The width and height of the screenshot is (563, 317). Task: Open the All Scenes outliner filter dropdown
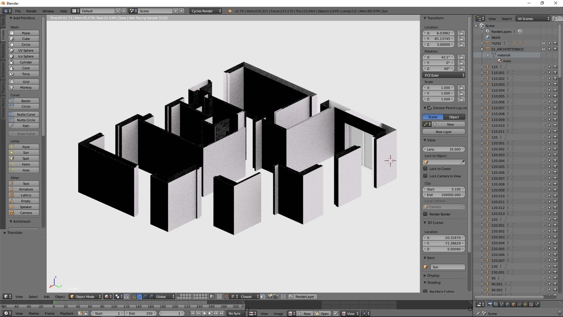pos(533,19)
